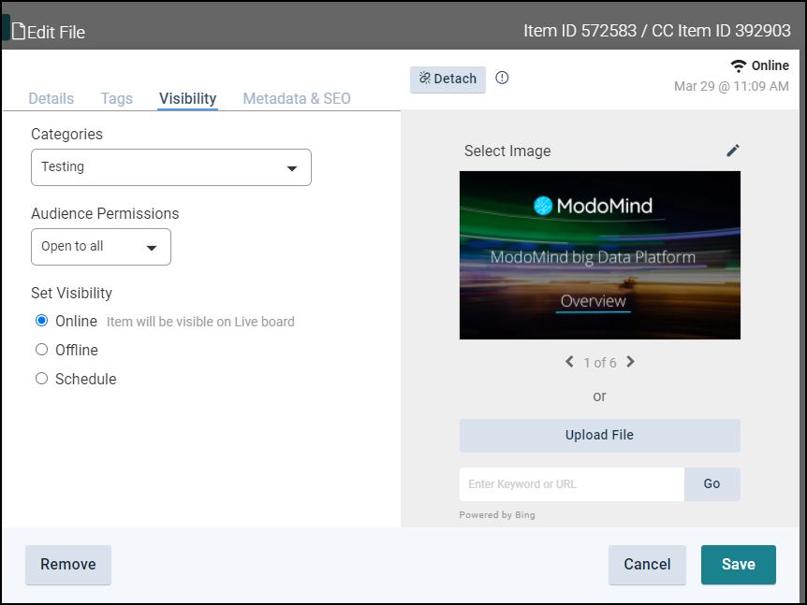The width and height of the screenshot is (807, 605).
Task: Expand the Audience Permissions dropdown
Action: coord(100,247)
